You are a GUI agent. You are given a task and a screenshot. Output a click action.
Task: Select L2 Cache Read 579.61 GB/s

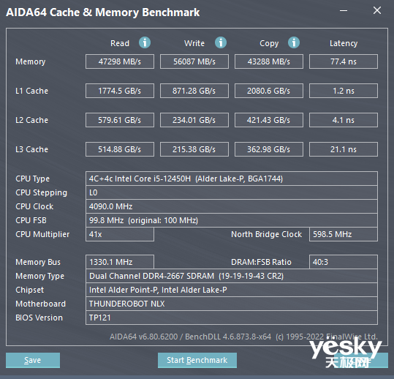point(120,120)
